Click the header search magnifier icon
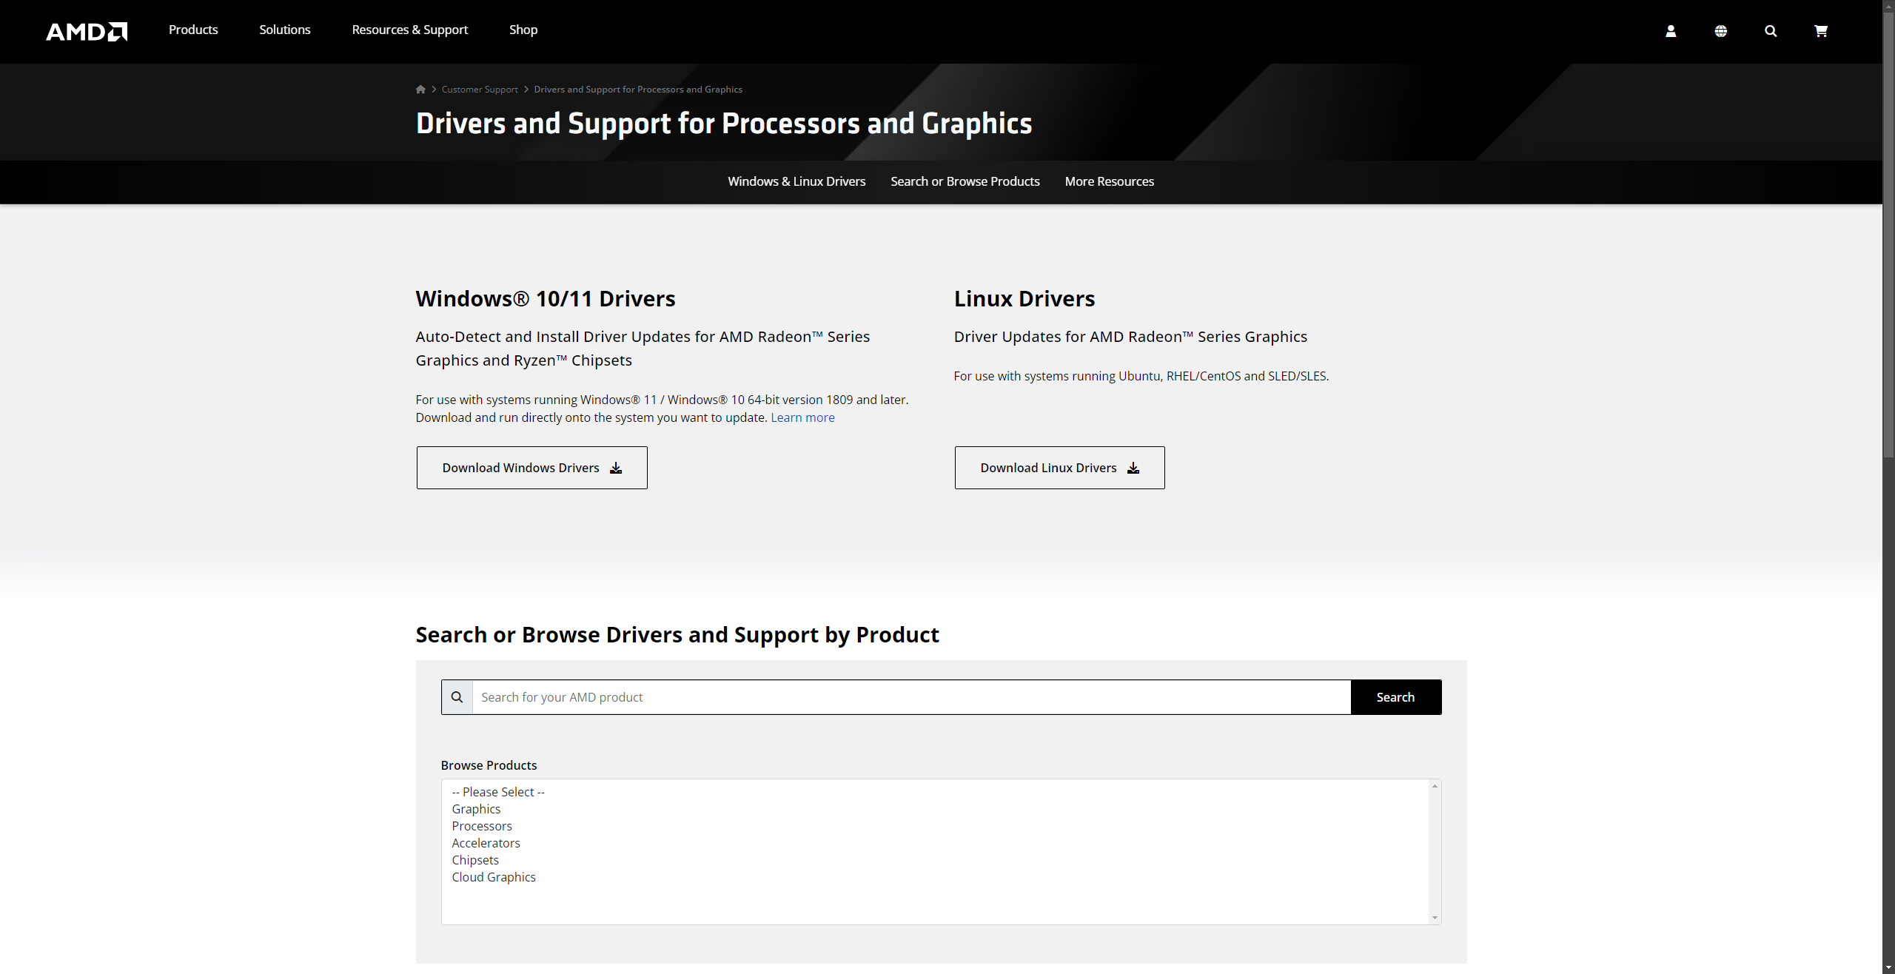The width and height of the screenshot is (1895, 974). [1771, 31]
